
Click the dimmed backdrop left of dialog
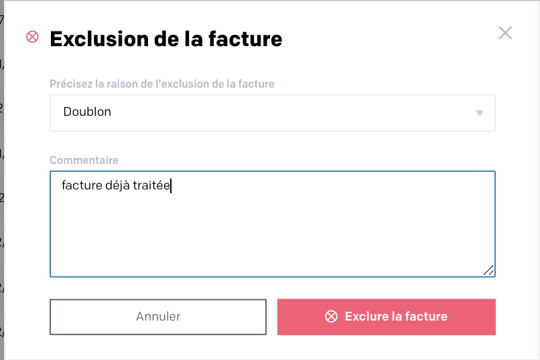coord(2,180)
